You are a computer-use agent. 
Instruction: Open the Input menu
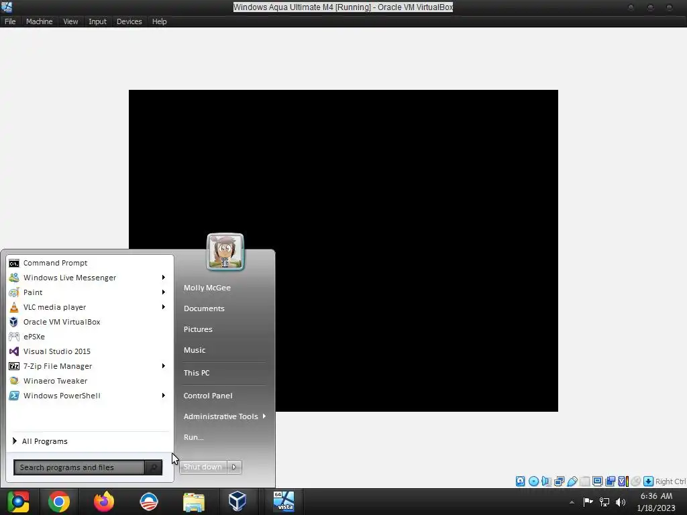(97, 21)
